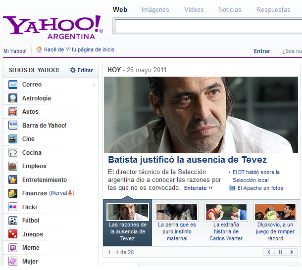Open El DT habló sobre la Selección local
Screen dimensions: 302x270
click(256, 176)
